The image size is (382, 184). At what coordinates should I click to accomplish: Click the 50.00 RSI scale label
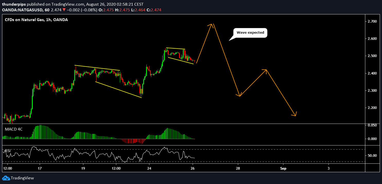[372, 155]
